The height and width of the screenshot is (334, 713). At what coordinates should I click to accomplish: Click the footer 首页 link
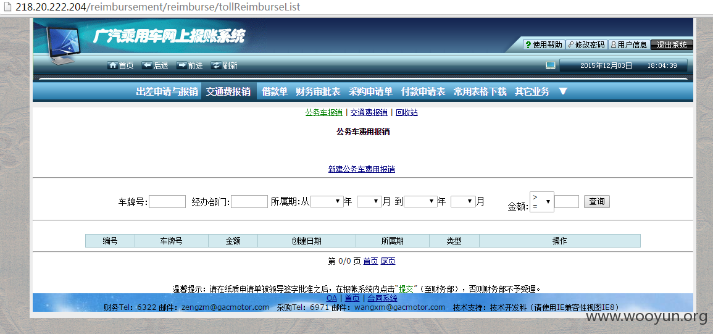pyautogui.click(x=352, y=299)
